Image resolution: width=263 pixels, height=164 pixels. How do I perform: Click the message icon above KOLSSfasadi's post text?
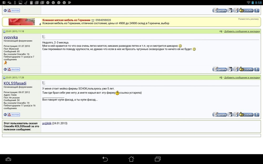point(44,82)
